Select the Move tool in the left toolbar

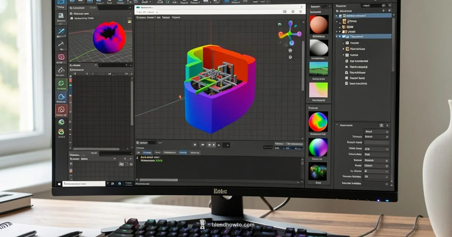(x=61, y=32)
